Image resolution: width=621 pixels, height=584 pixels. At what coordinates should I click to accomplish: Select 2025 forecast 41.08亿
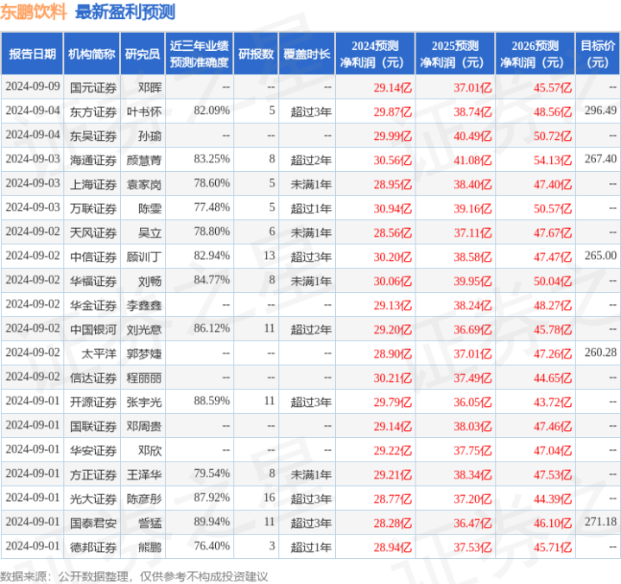click(472, 161)
